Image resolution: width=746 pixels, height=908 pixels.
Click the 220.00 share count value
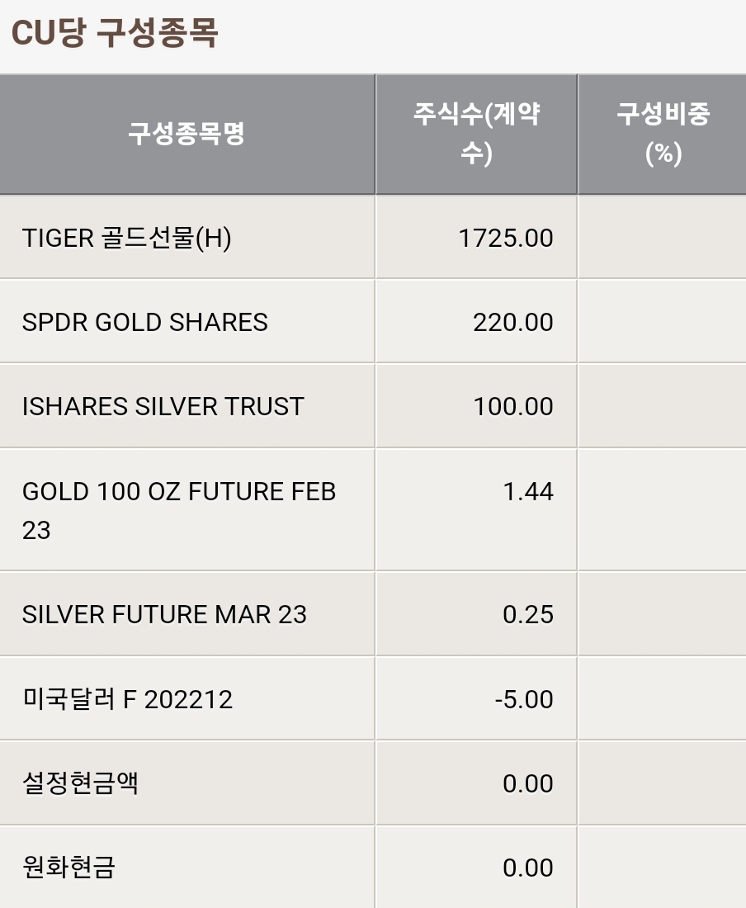pyautogui.click(x=512, y=322)
